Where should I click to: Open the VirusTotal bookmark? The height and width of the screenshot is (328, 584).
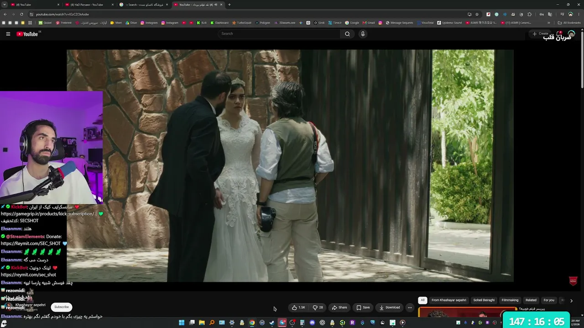(425, 23)
